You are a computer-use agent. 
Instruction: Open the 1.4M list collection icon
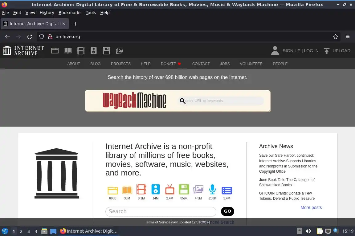coord(226,191)
